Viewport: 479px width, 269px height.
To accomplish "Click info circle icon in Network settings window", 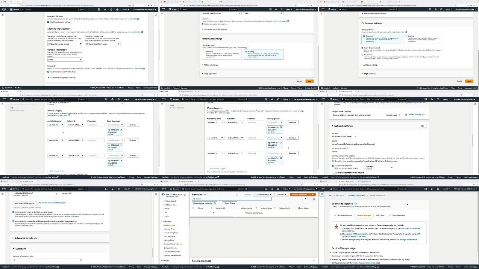I will pos(475,104).
